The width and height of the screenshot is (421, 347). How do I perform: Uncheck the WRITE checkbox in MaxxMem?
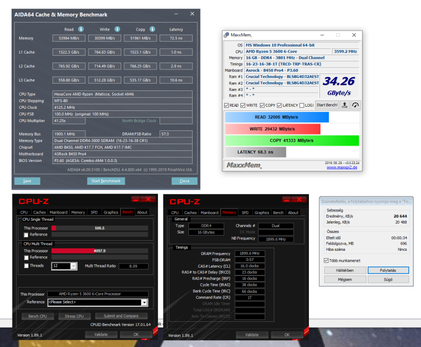pyautogui.click(x=243, y=105)
